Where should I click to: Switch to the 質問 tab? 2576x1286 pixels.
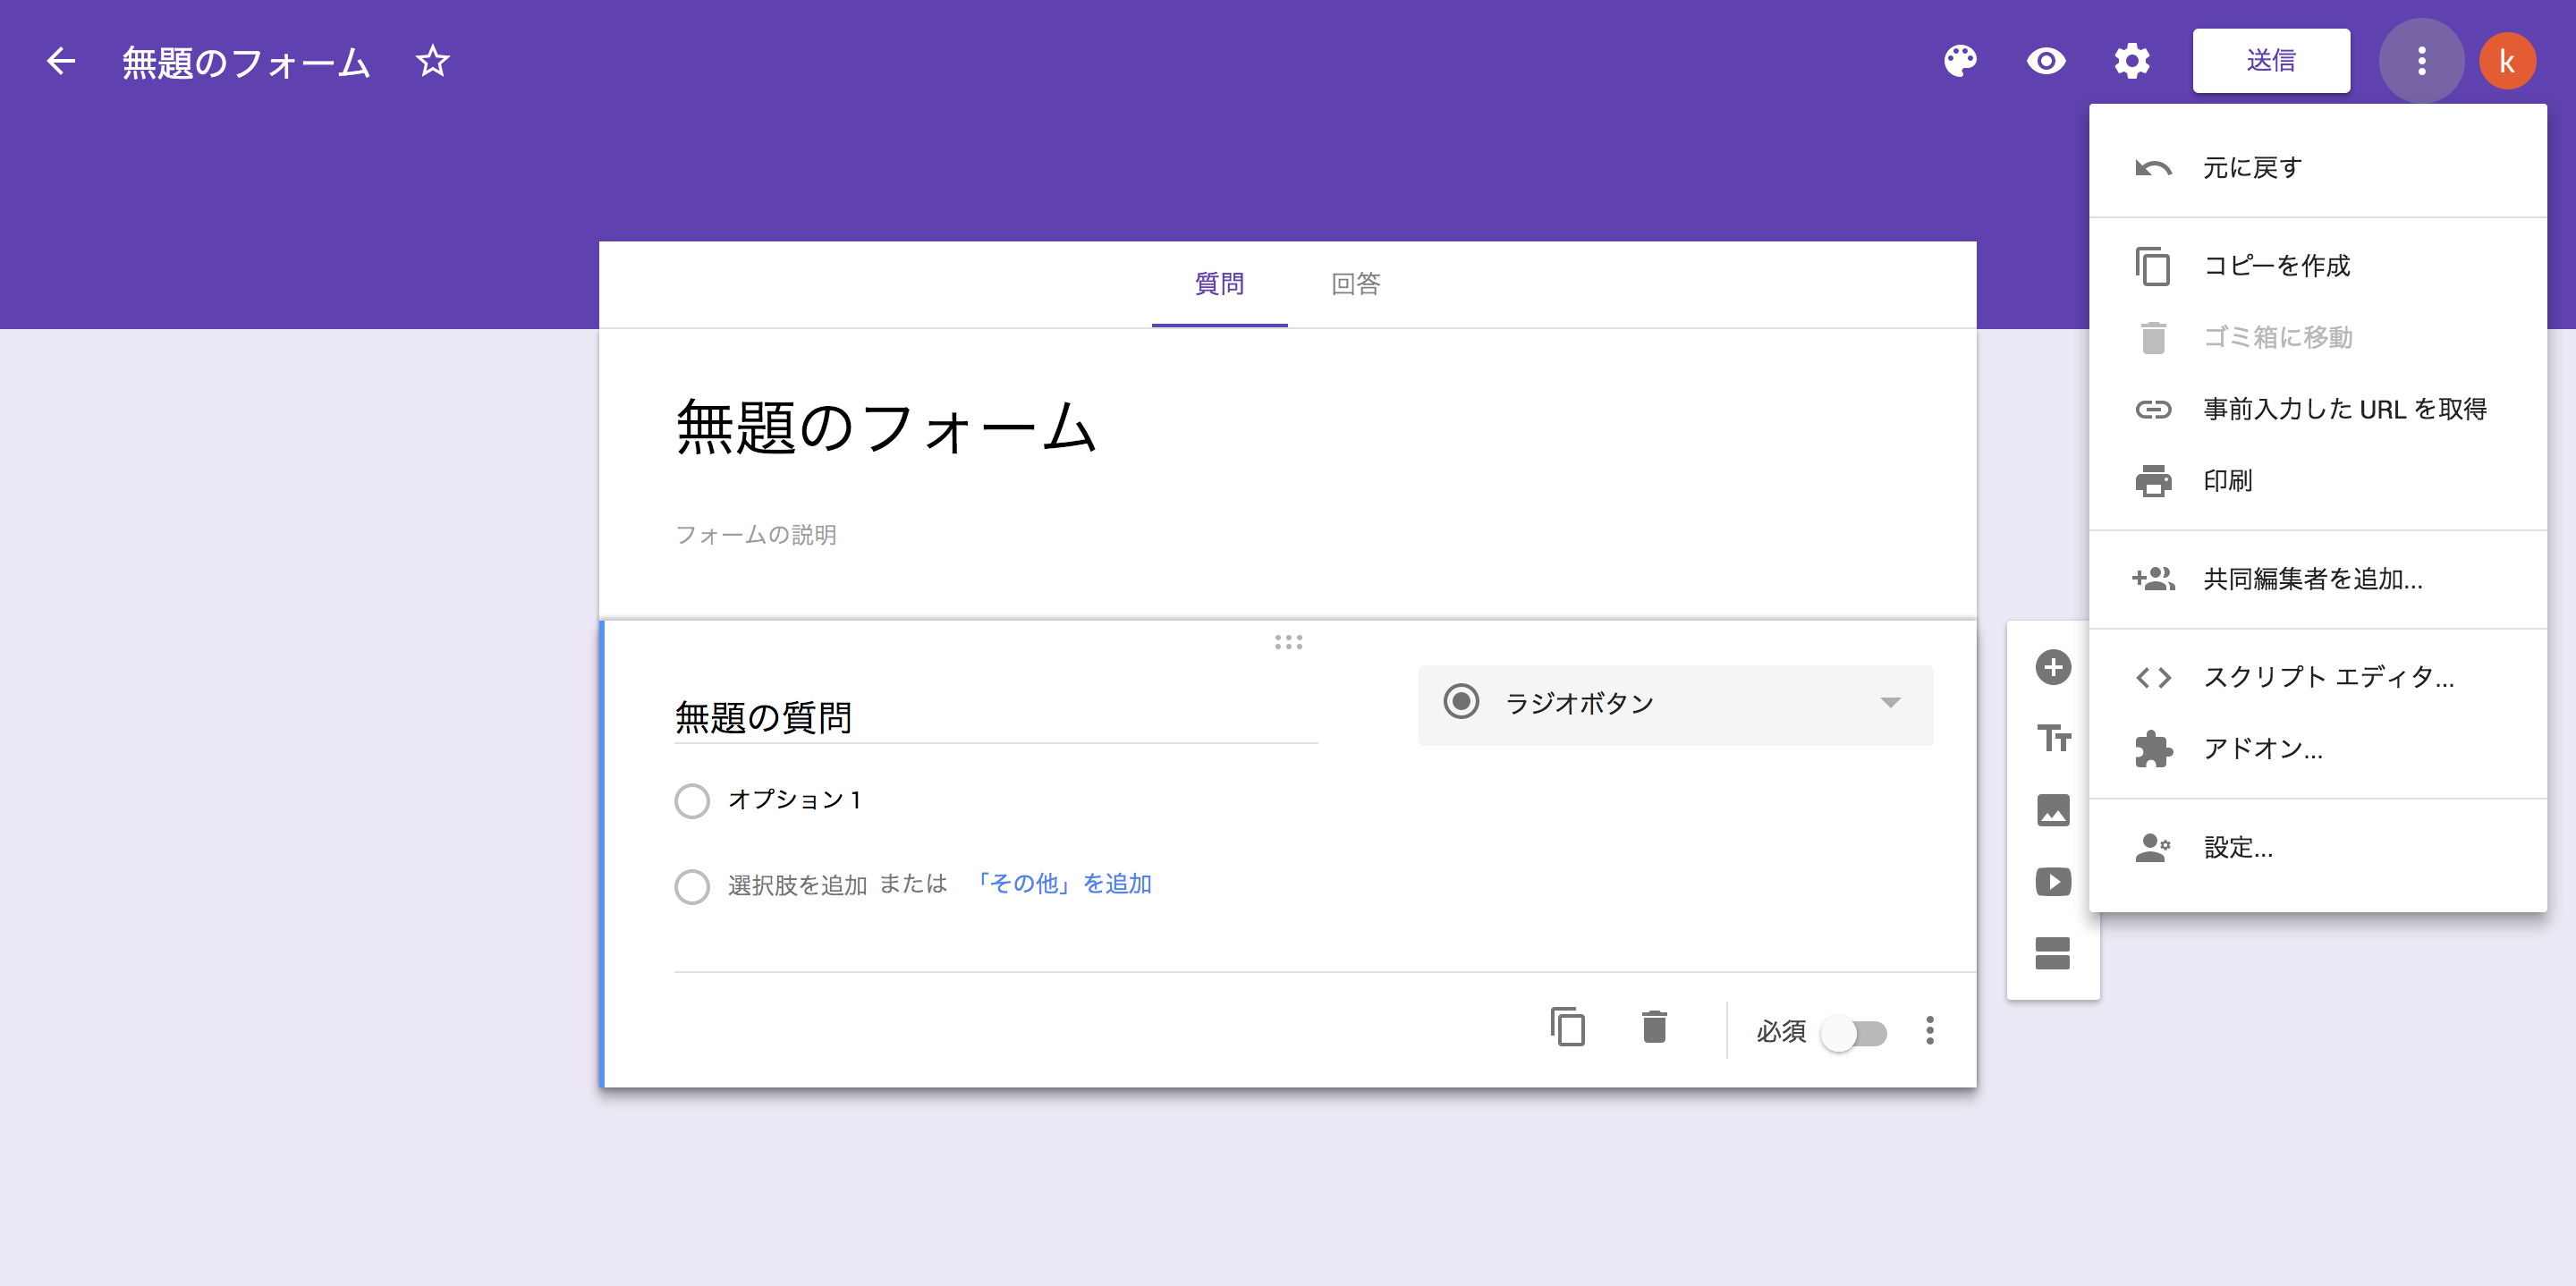[1219, 284]
